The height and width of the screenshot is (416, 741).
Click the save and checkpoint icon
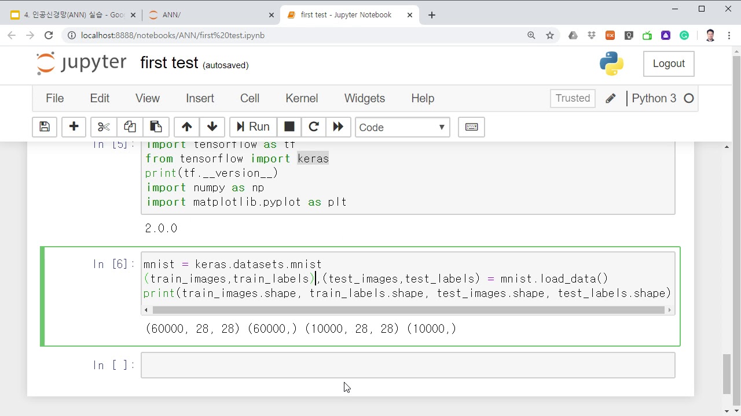coord(45,127)
